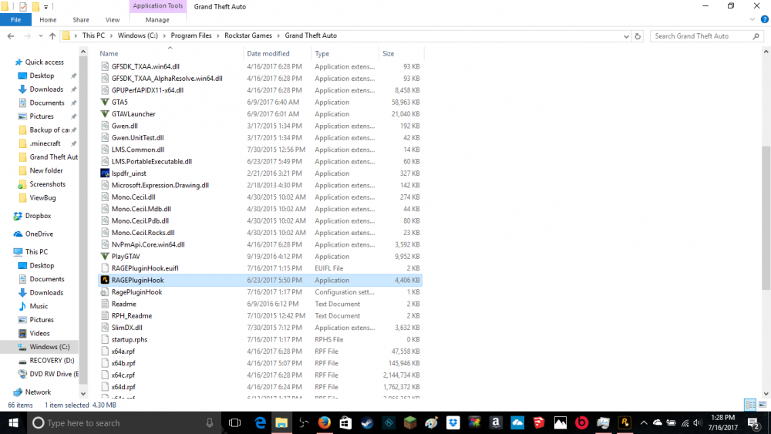Open Dropbox app on the taskbar
771x434 pixels.
[x=453, y=422]
